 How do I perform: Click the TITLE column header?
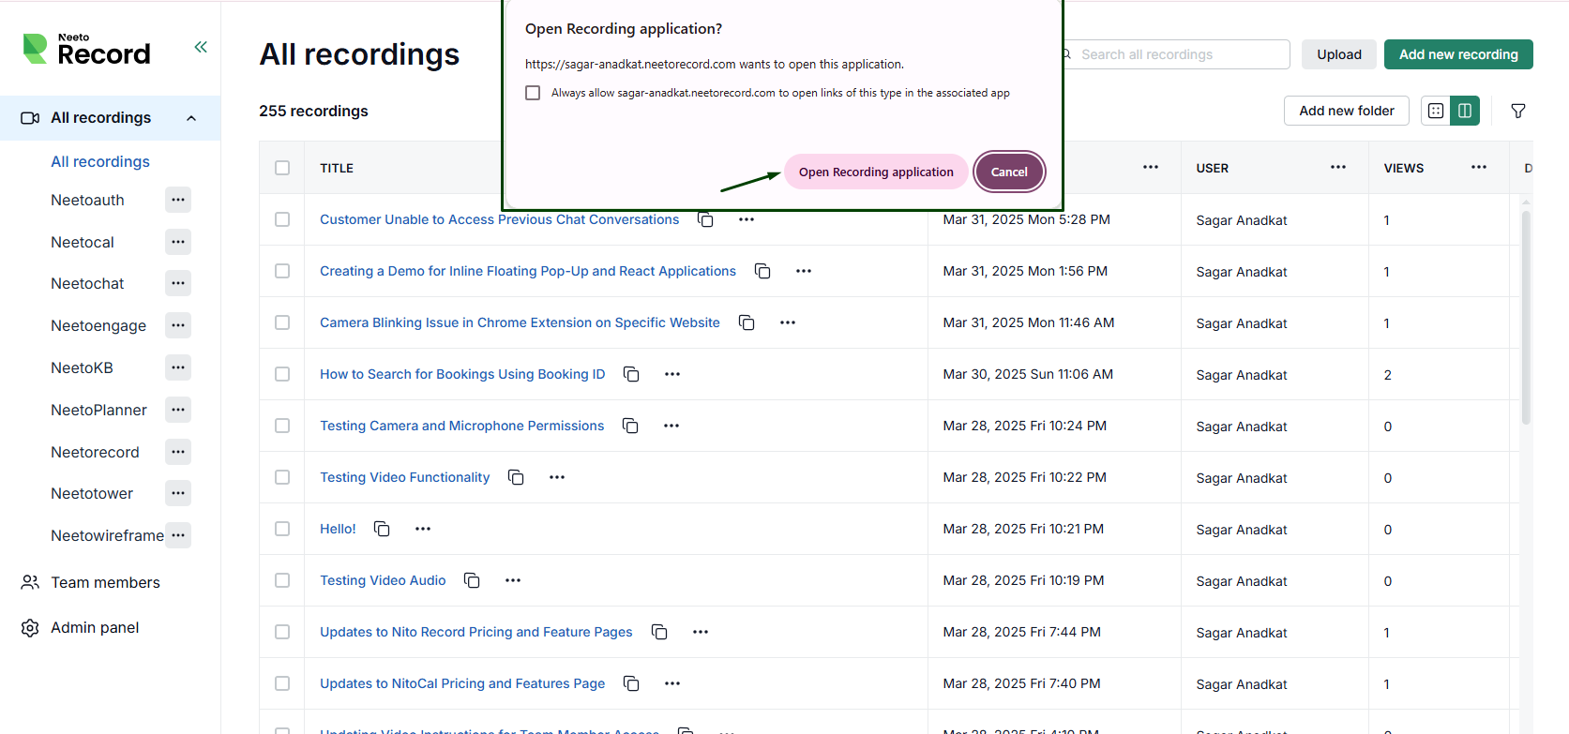pos(337,168)
